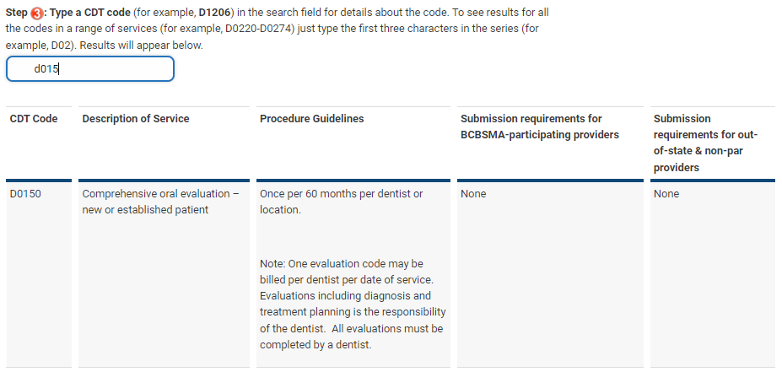Screen dimensions: 782x372
Task: Select the Description of Service column header
Action: point(136,119)
